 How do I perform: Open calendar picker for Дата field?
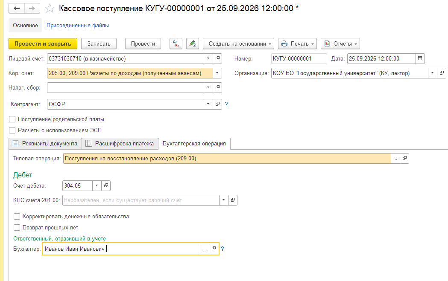click(x=420, y=58)
